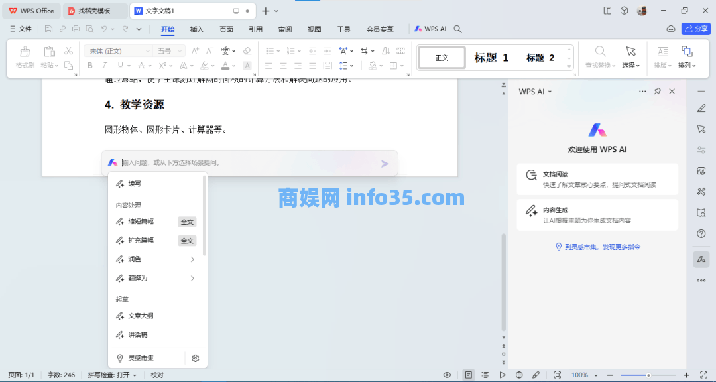Switch to the 引用 ribbon tab
The width and height of the screenshot is (716, 382).
pyautogui.click(x=255, y=29)
